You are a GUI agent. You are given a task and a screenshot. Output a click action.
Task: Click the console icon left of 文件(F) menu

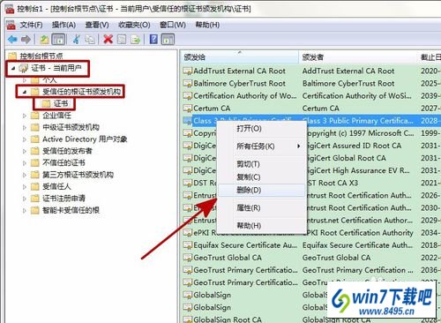pos(11,25)
